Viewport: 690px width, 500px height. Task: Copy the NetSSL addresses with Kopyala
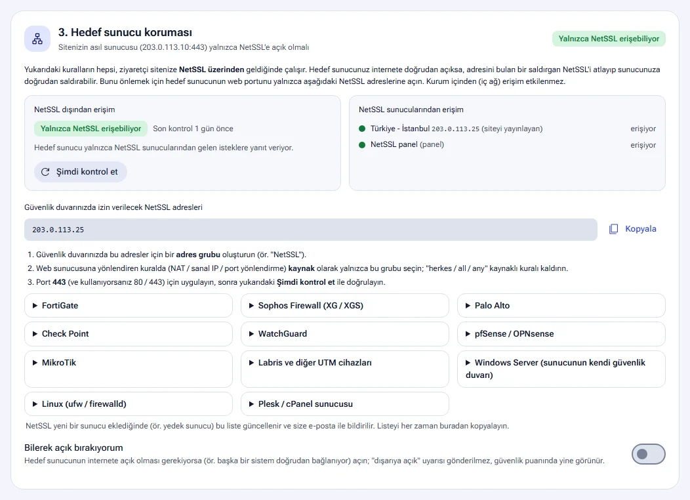633,229
